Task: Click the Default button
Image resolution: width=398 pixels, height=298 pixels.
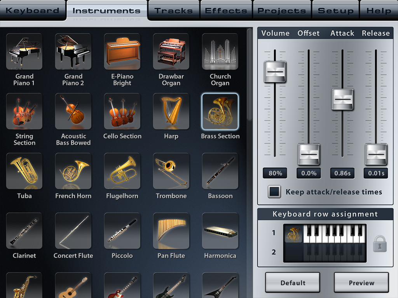Action: 293,282
